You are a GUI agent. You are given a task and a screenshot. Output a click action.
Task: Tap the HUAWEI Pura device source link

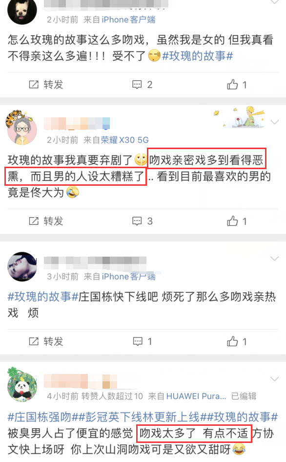coord(196,396)
